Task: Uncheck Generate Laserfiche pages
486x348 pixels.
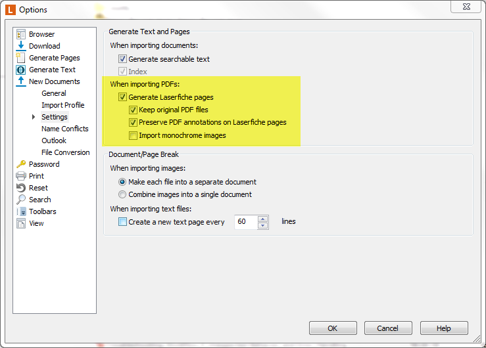Action: point(122,97)
